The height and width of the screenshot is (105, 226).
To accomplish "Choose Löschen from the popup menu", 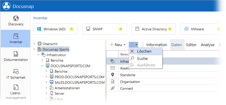I will tap(146, 51).
